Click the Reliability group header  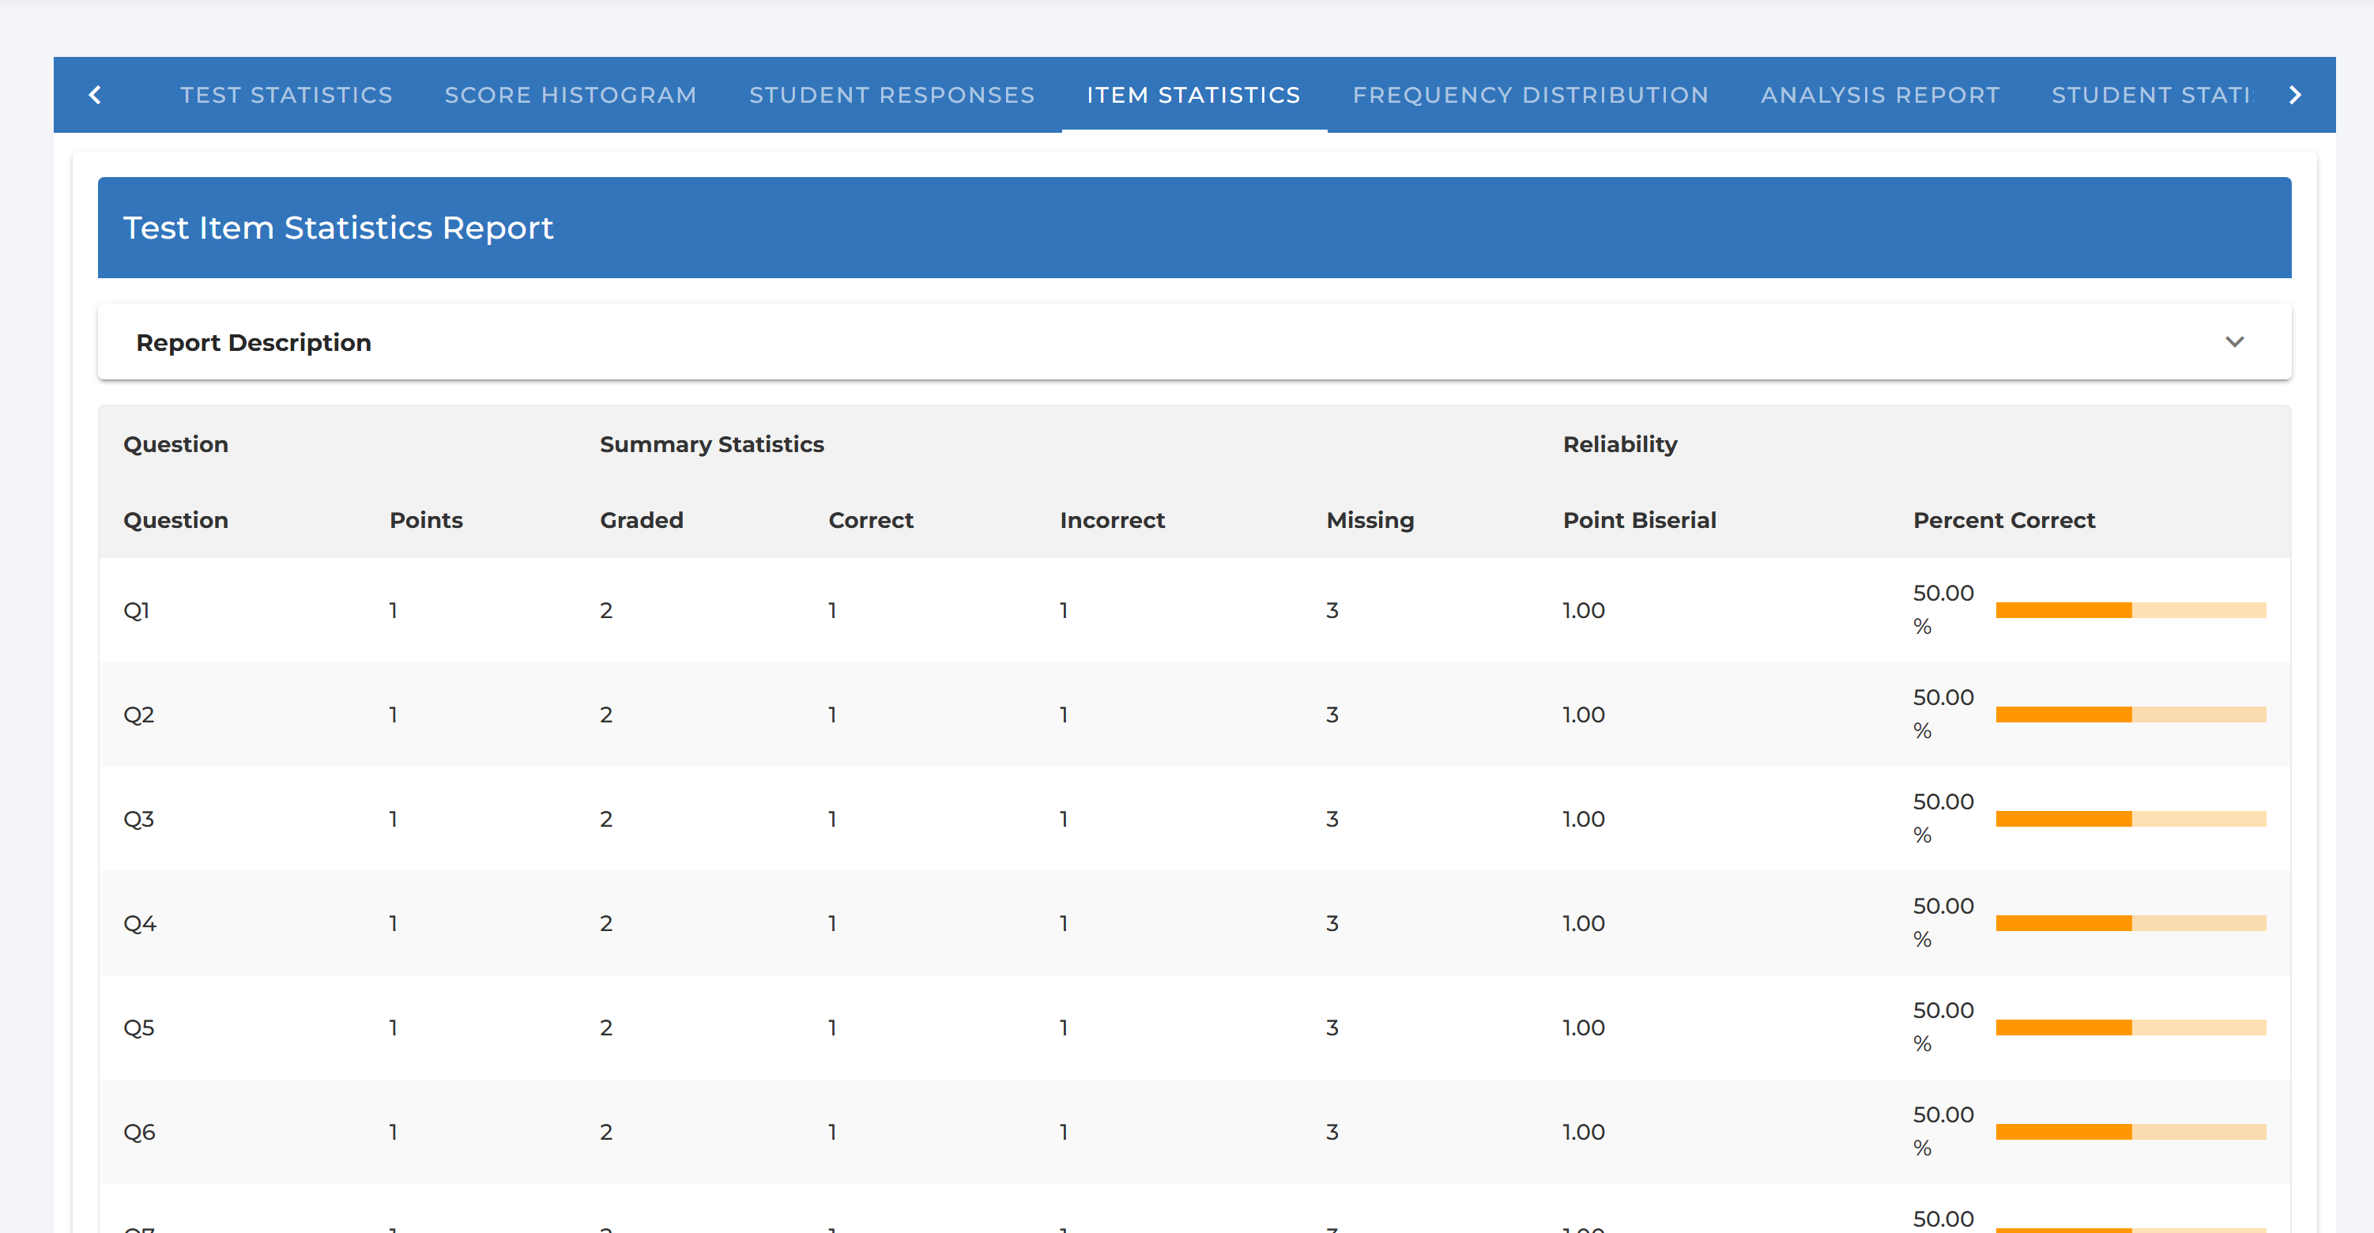point(1620,444)
